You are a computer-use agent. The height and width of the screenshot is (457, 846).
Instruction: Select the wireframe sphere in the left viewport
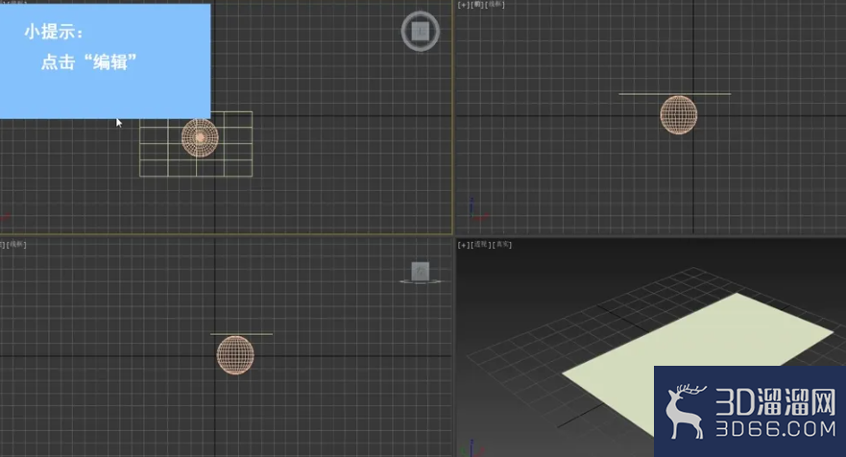235,355
